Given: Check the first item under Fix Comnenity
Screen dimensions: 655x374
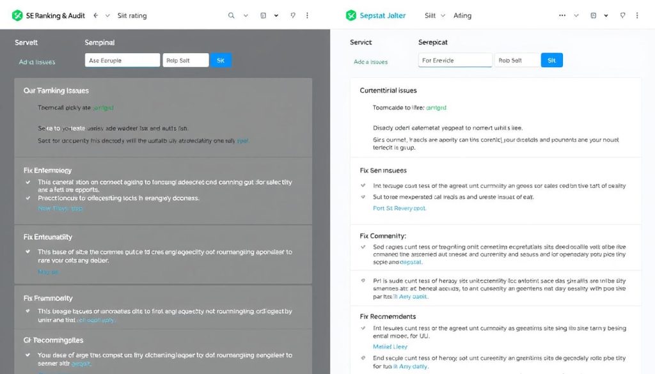Looking at the screenshot, I should (364, 247).
